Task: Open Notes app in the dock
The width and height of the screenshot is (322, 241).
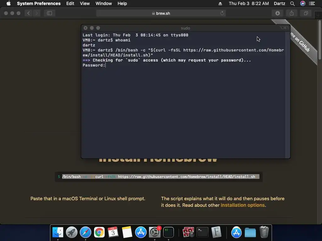Action: [x=127, y=232]
